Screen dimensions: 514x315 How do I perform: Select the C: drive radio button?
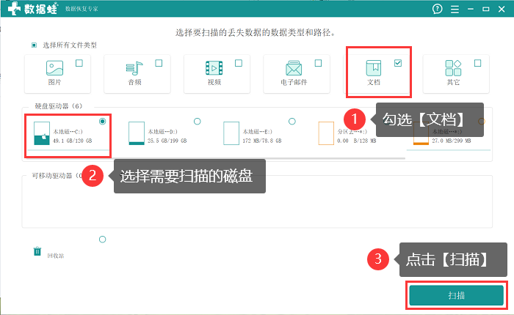point(103,122)
